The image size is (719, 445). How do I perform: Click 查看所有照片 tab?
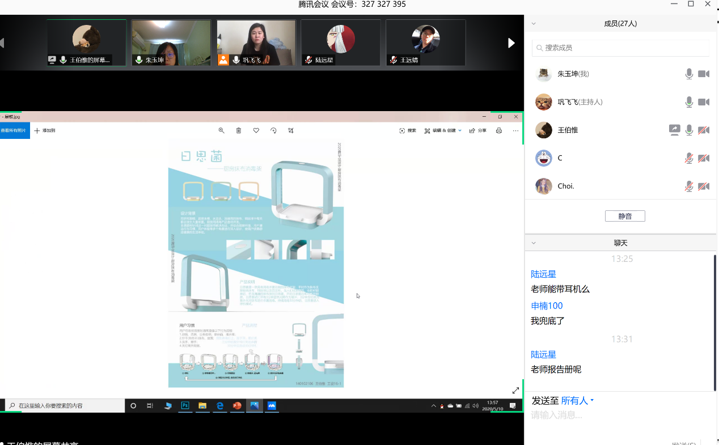14,130
